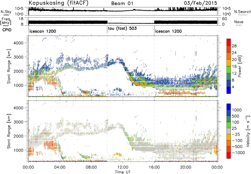
Task: Click the Kapuskasing (fitACF) plot title
Action: point(58,3)
